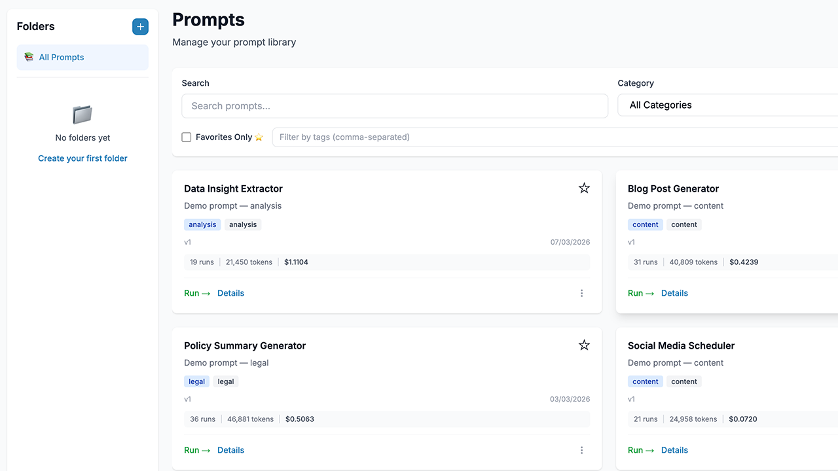Open the All Categories dropdown
This screenshot has width=838, height=471.
tap(727, 105)
